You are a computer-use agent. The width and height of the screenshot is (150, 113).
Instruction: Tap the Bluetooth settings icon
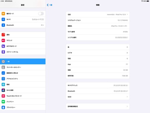tap(3, 25)
